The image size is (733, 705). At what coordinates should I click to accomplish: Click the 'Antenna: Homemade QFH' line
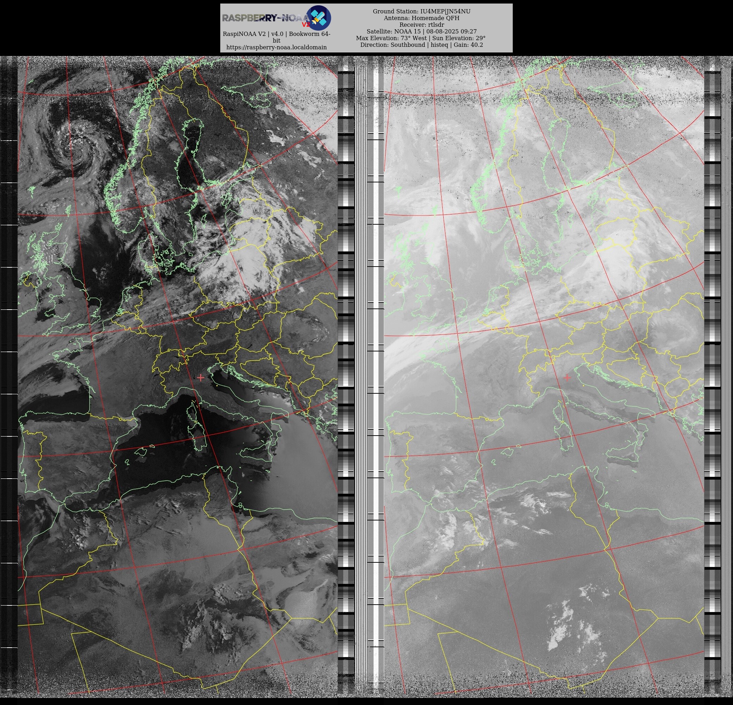point(421,18)
